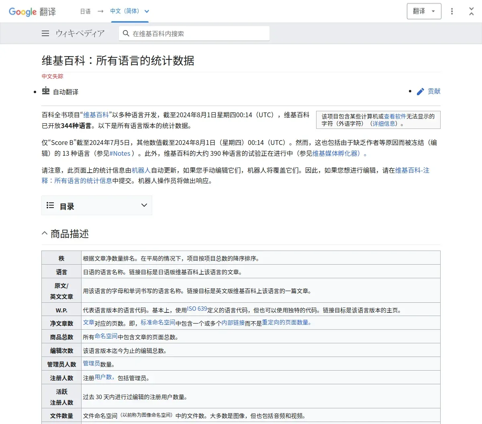Screen dimensions: 482x424
Task: Click the search magnifier icon
Action: coord(126,33)
